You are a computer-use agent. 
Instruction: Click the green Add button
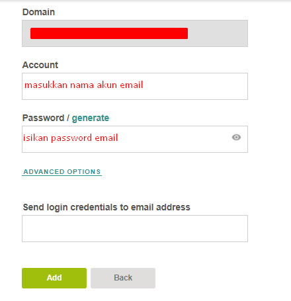click(54, 278)
